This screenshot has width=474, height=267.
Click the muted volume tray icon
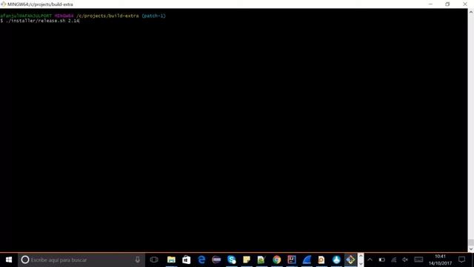click(x=405, y=260)
